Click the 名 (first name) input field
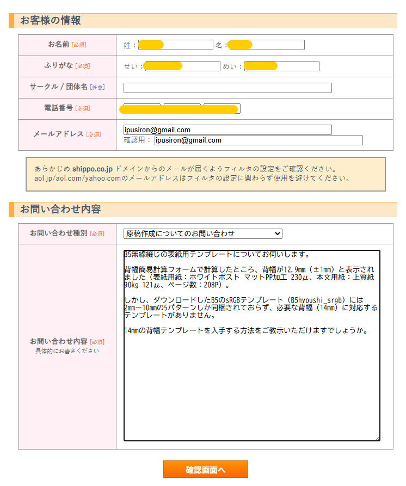Image resolution: width=406 pixels, height=486 pixels. (x=266, y=45)
